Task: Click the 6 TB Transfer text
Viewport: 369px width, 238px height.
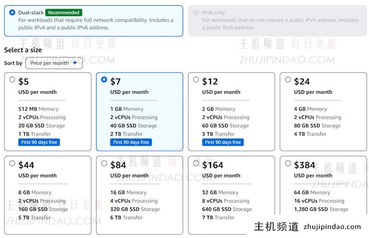Action: click(126, 218)
